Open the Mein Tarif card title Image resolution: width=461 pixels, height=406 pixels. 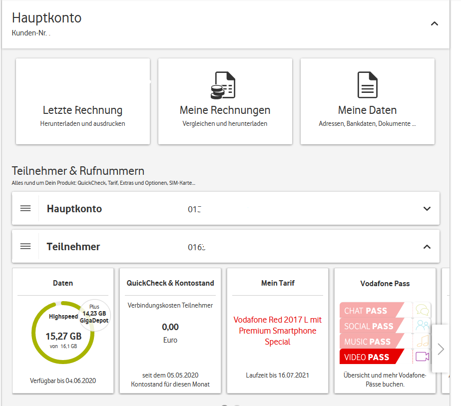coord(278,283)
